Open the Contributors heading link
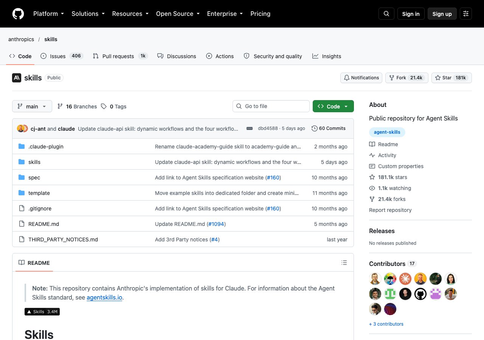Image resolution: width=484 pixels, height=340 pixels. coord(393,264)
